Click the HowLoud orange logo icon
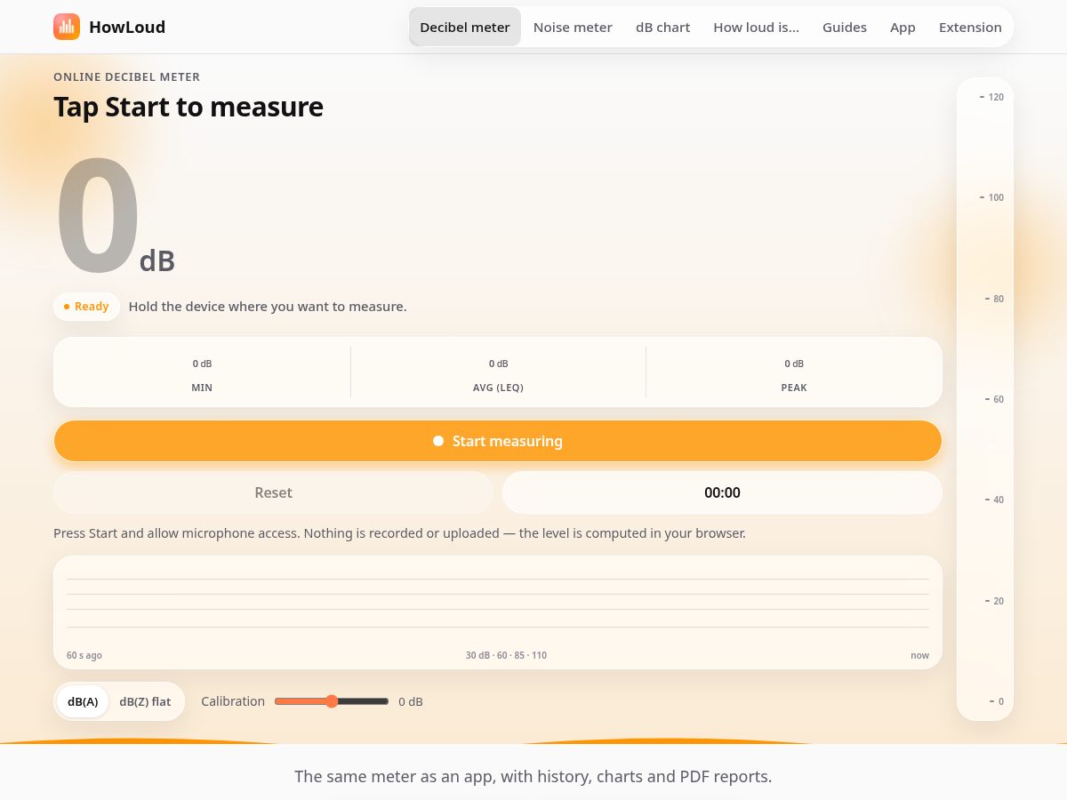 click(67, 27)
